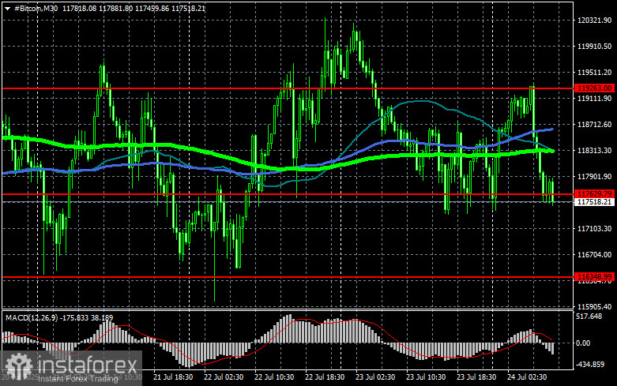617x386 pixels.
Task: Click the 21 Jul 18:30 time label
Action: (173, 377)
